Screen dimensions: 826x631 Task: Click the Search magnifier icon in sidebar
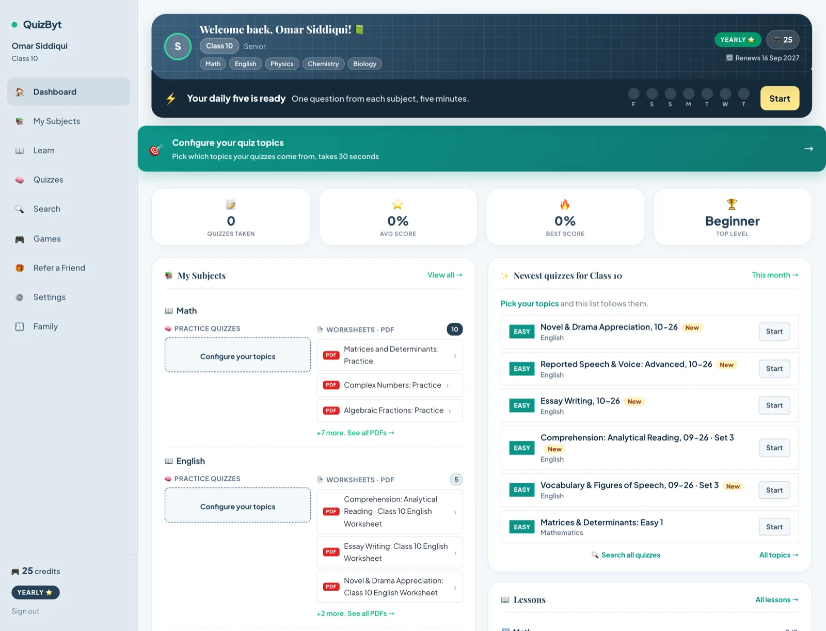20,209
